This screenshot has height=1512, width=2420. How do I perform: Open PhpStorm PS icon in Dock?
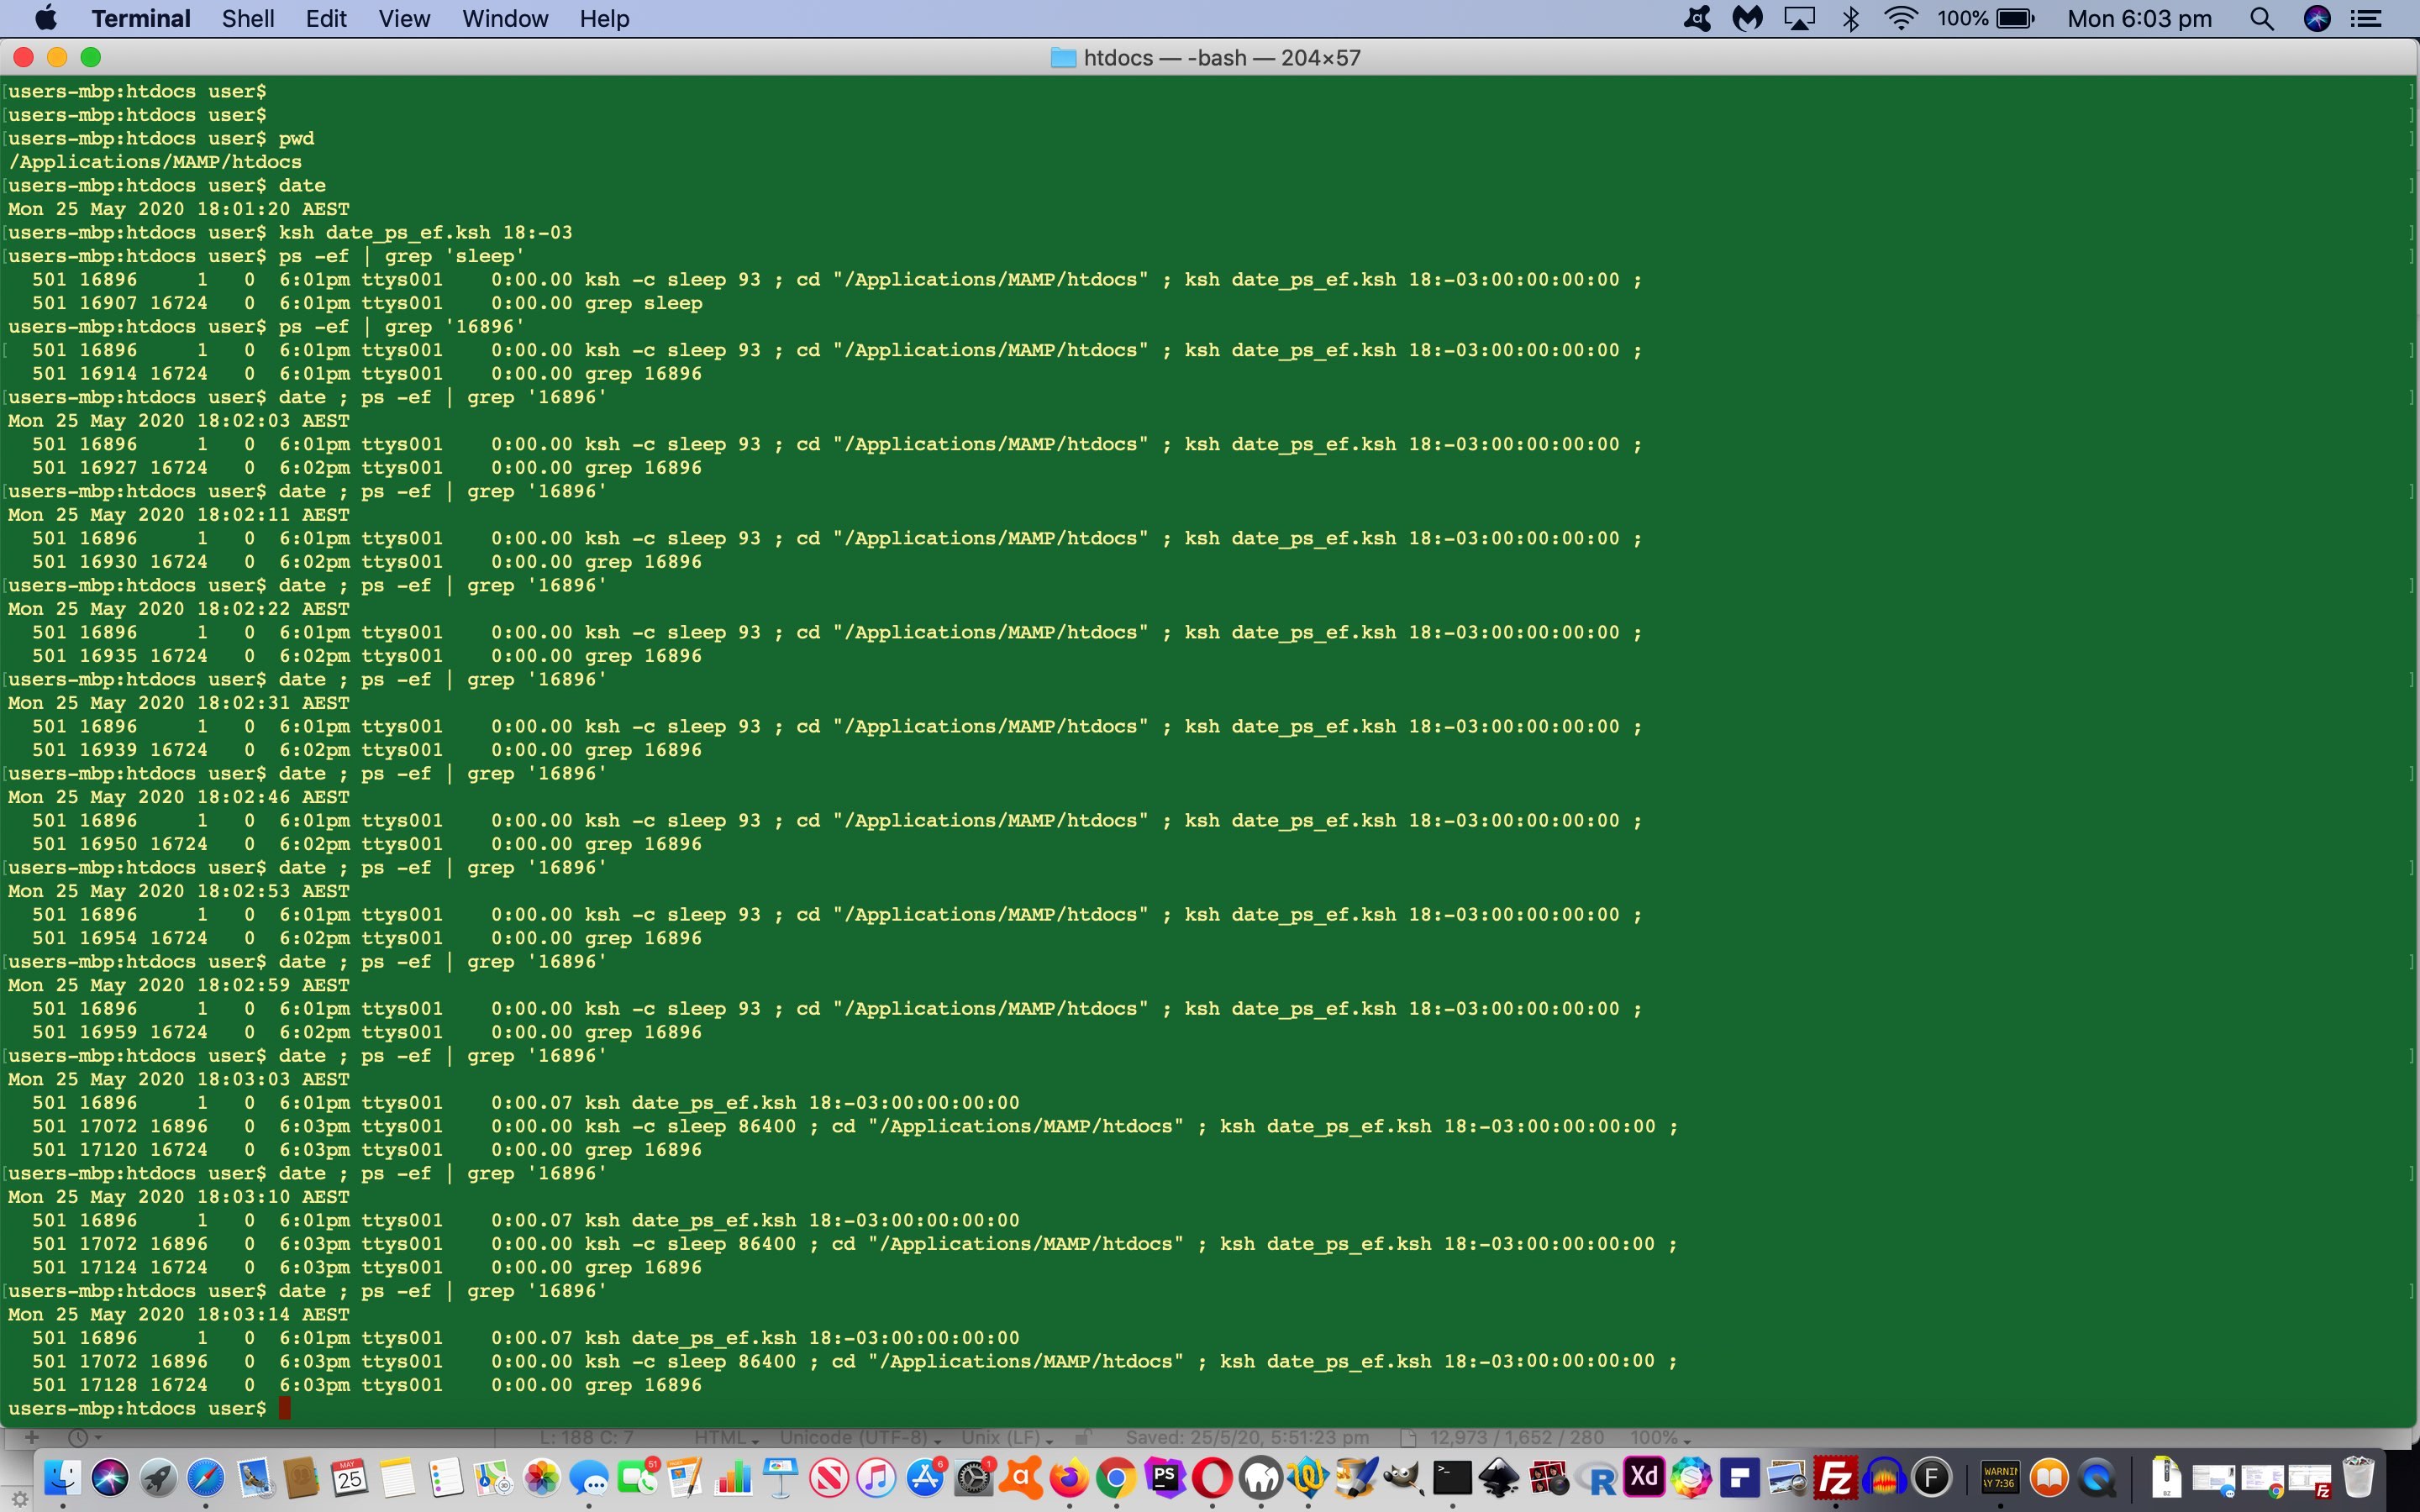[x=1165, y=1477]
